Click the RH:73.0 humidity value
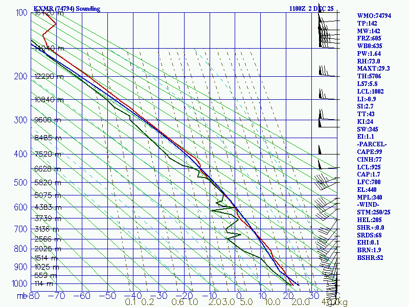 click(x=369, y=61)
